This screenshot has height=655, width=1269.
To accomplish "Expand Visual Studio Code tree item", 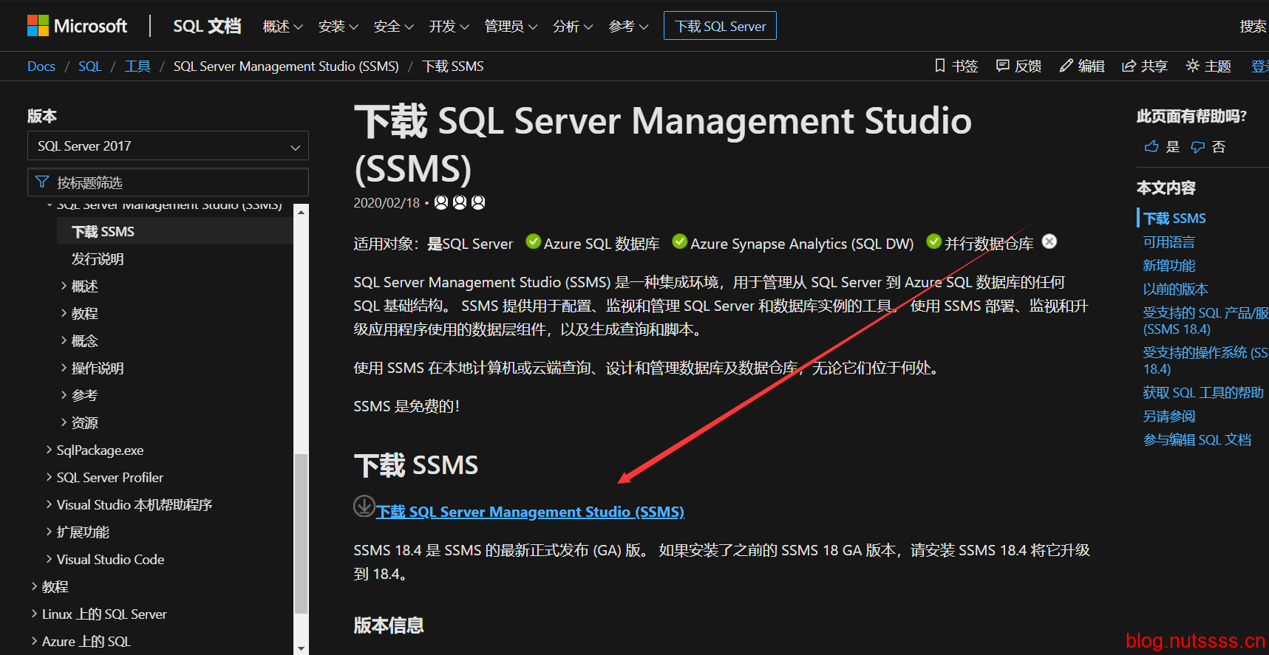I will (50, 559).
